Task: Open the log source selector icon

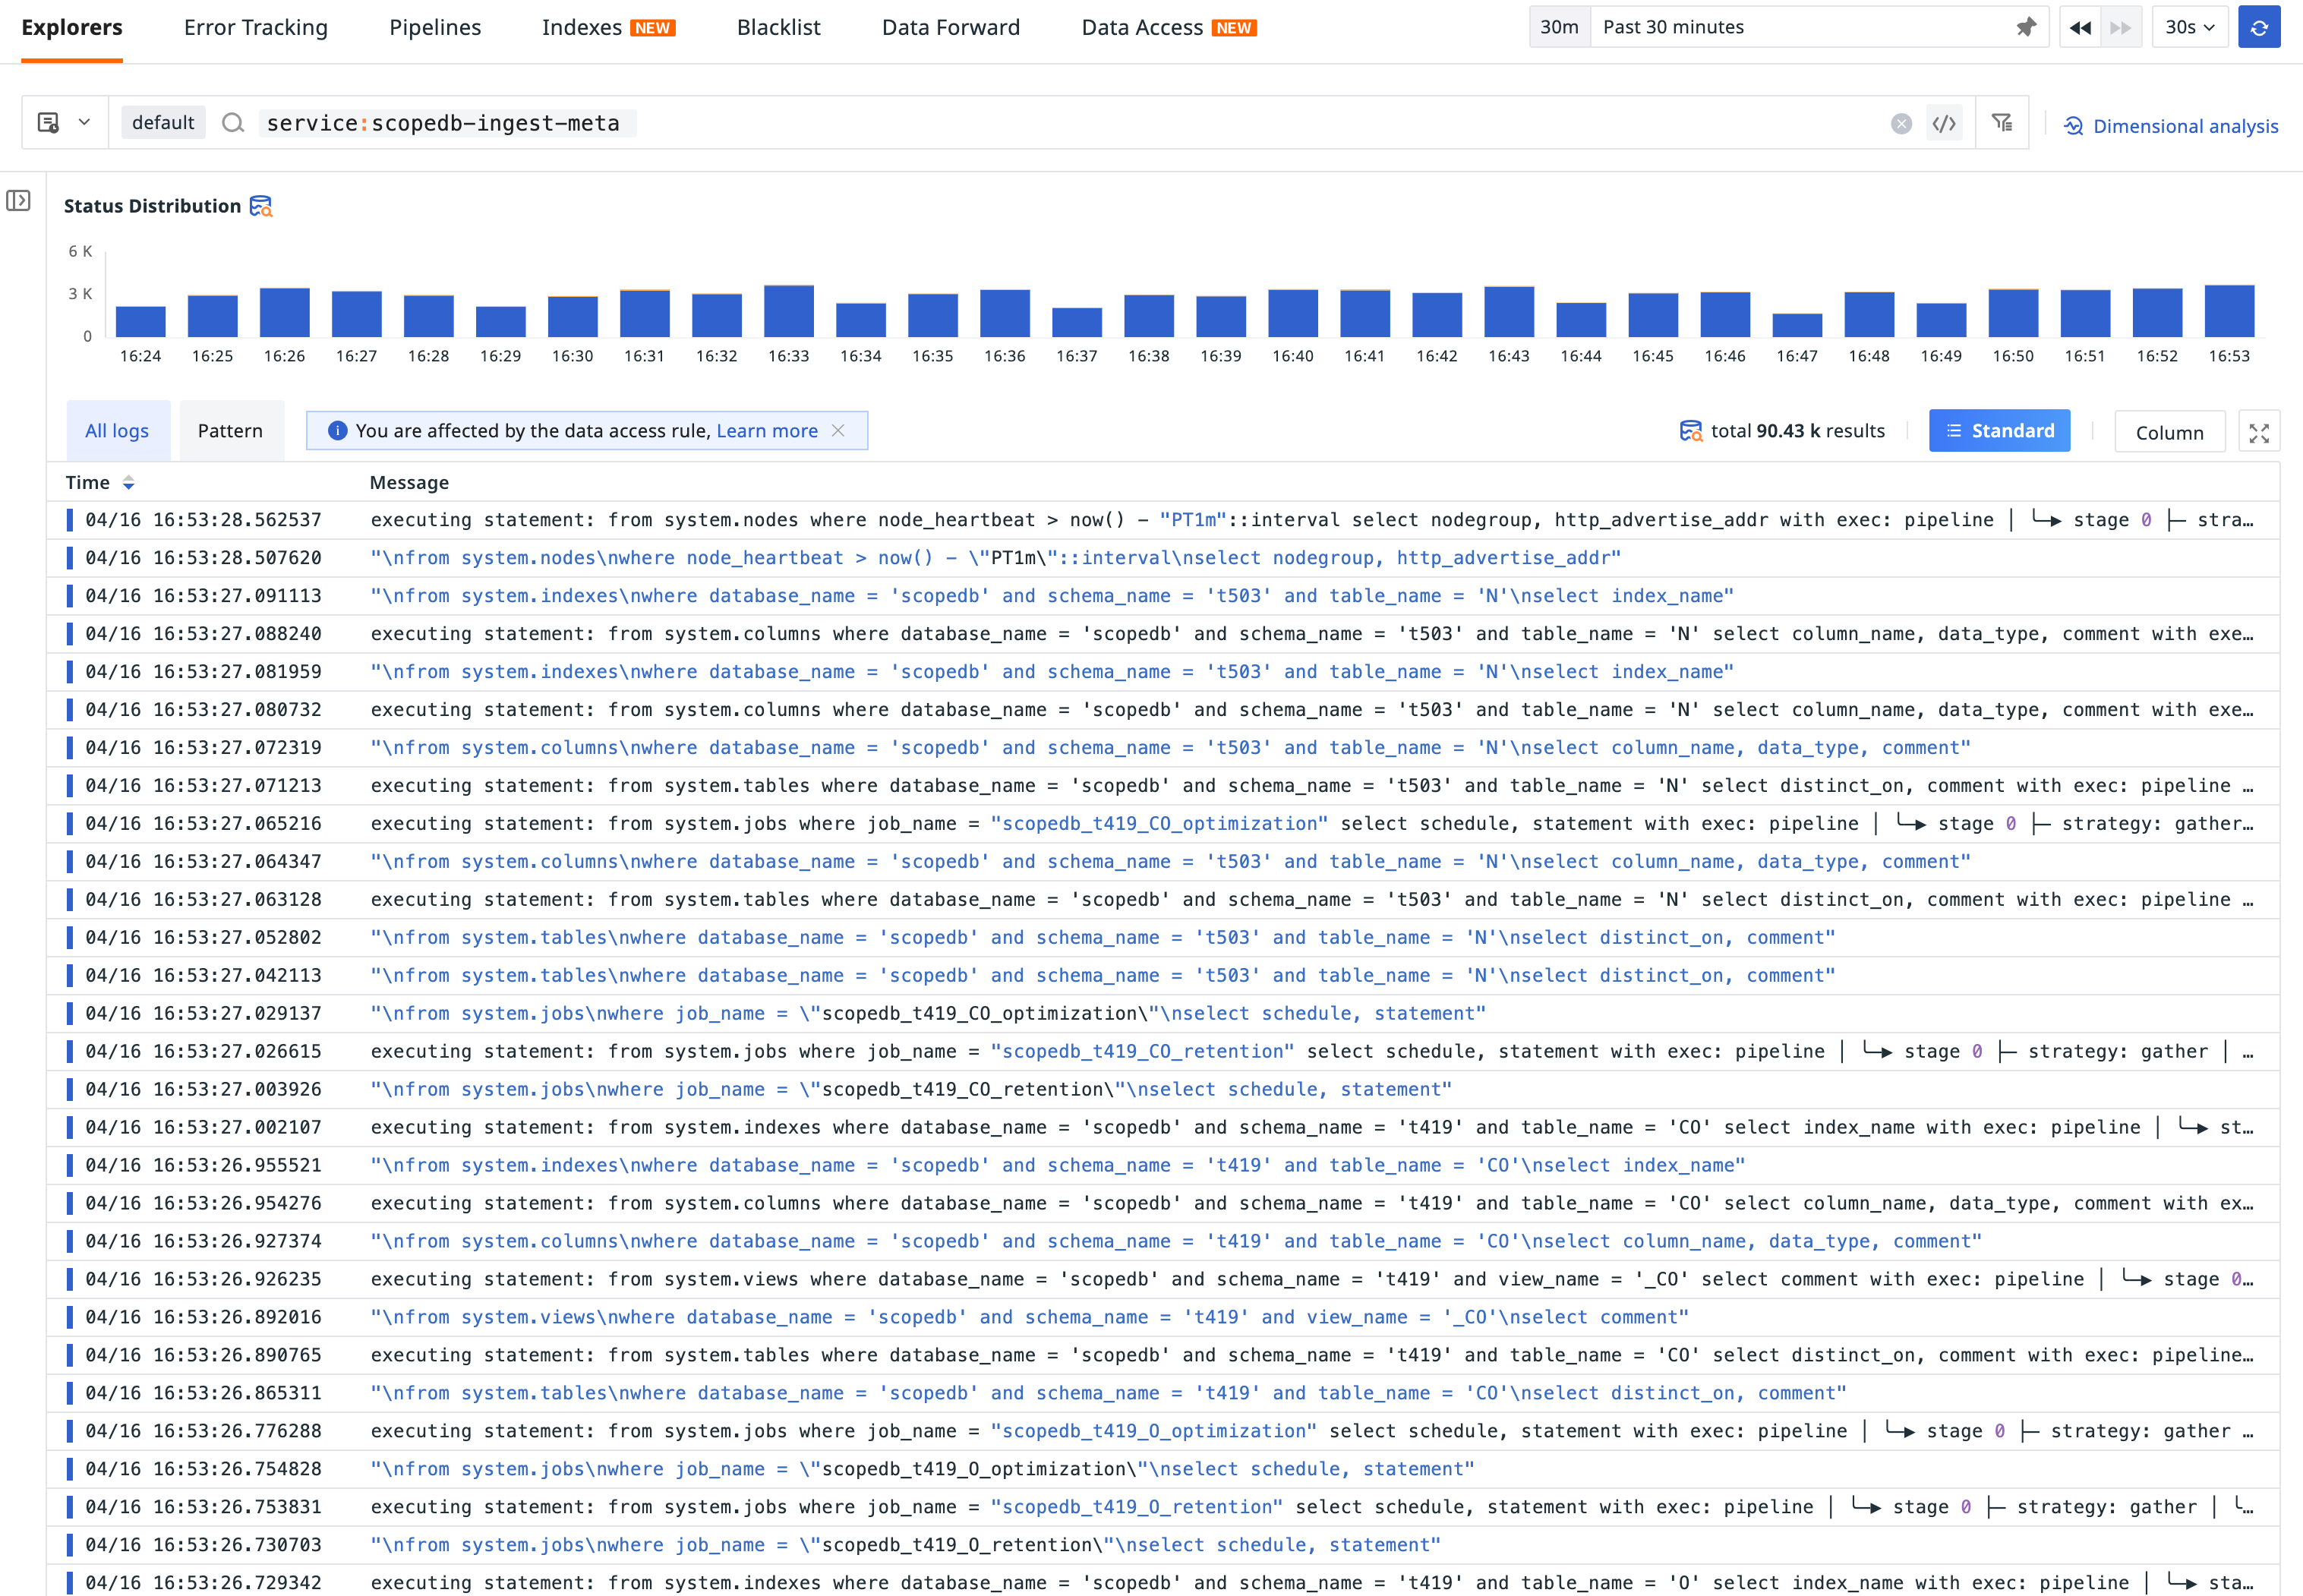Action: [48, 123]
